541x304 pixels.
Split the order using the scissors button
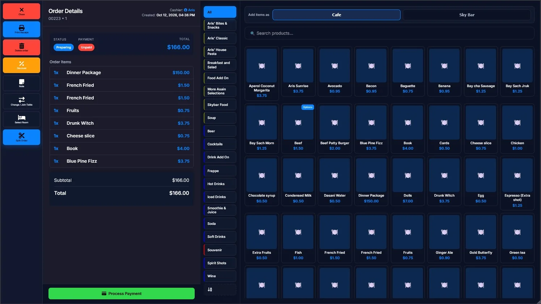[21, 137]
